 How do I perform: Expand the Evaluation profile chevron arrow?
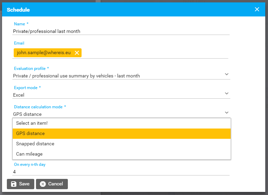[227, 74]
